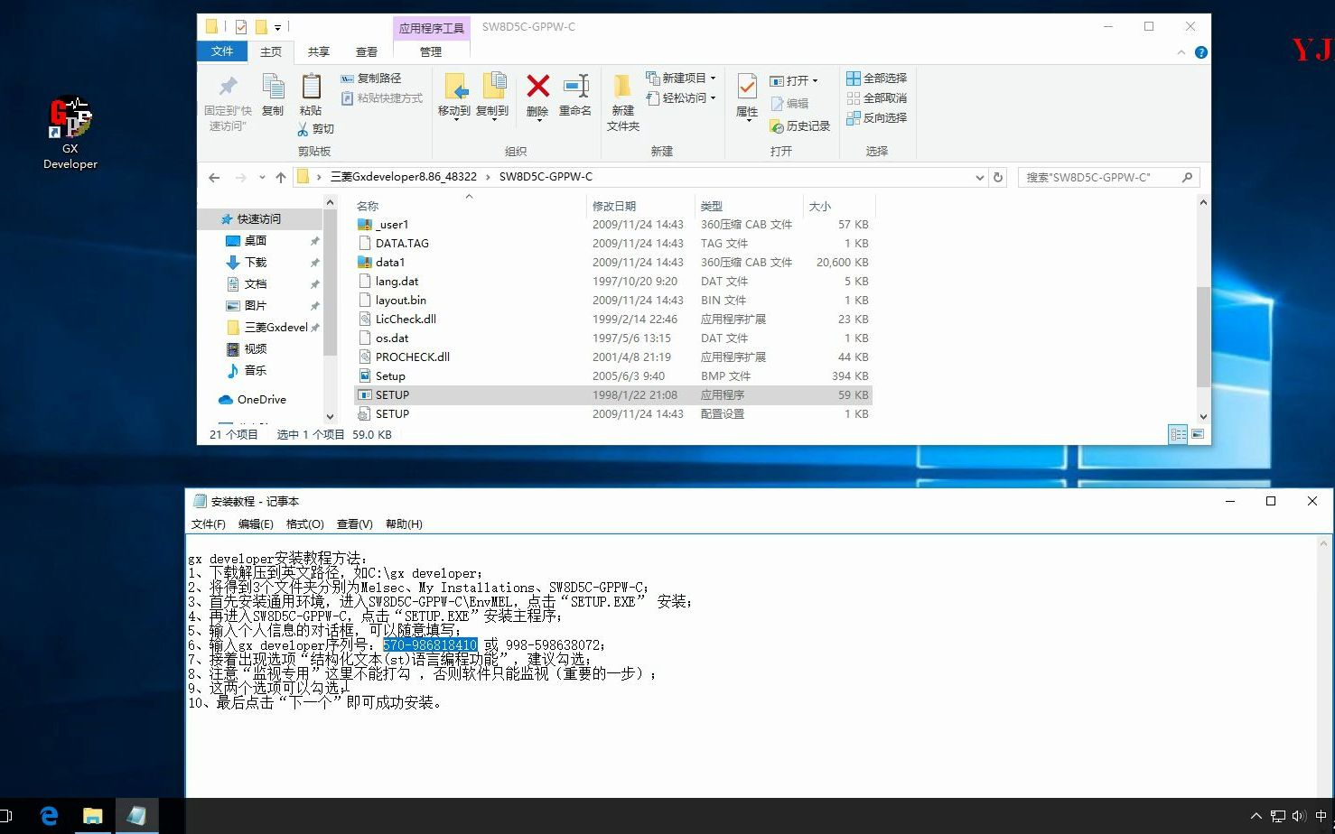This screenshot has width=1335, height=834.
Task: Navigate to 三菱Gxdeveloper8.86_48322 via breadcrumb
Action: click(x=404, y=177)
